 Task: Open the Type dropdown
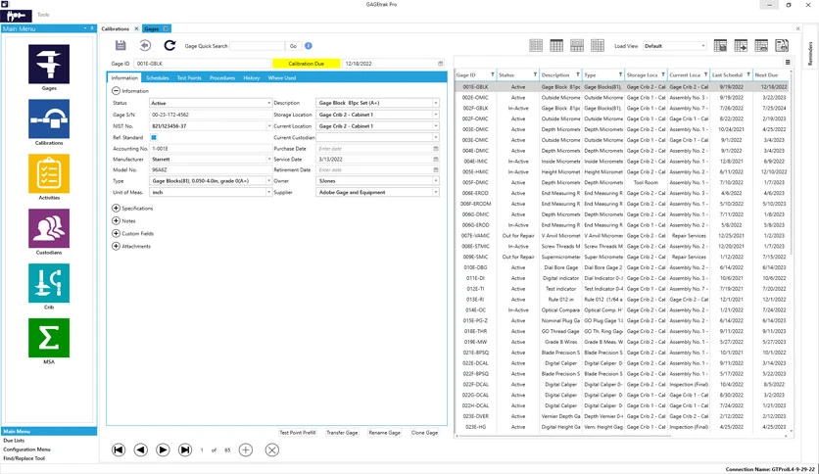[269, 181]
